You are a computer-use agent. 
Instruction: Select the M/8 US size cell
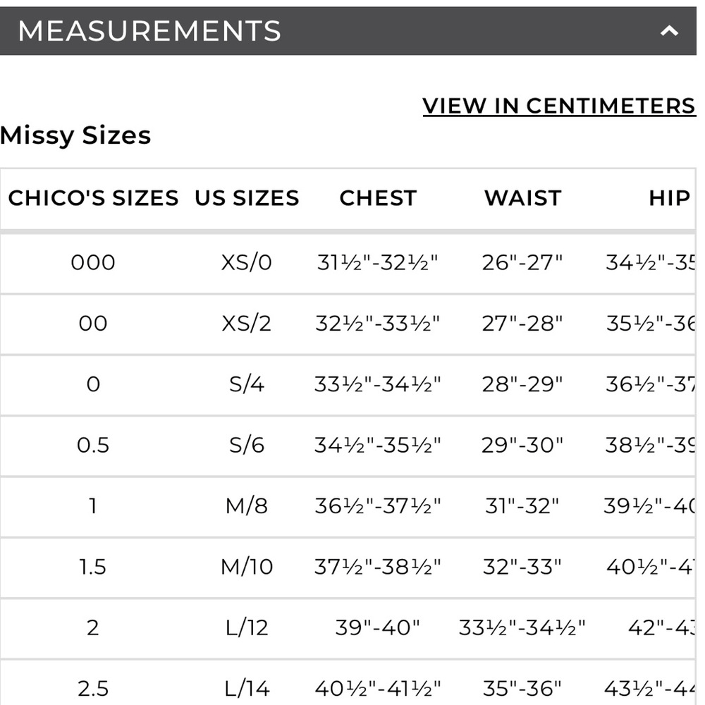pyautogui.click(x=247, y=505)
